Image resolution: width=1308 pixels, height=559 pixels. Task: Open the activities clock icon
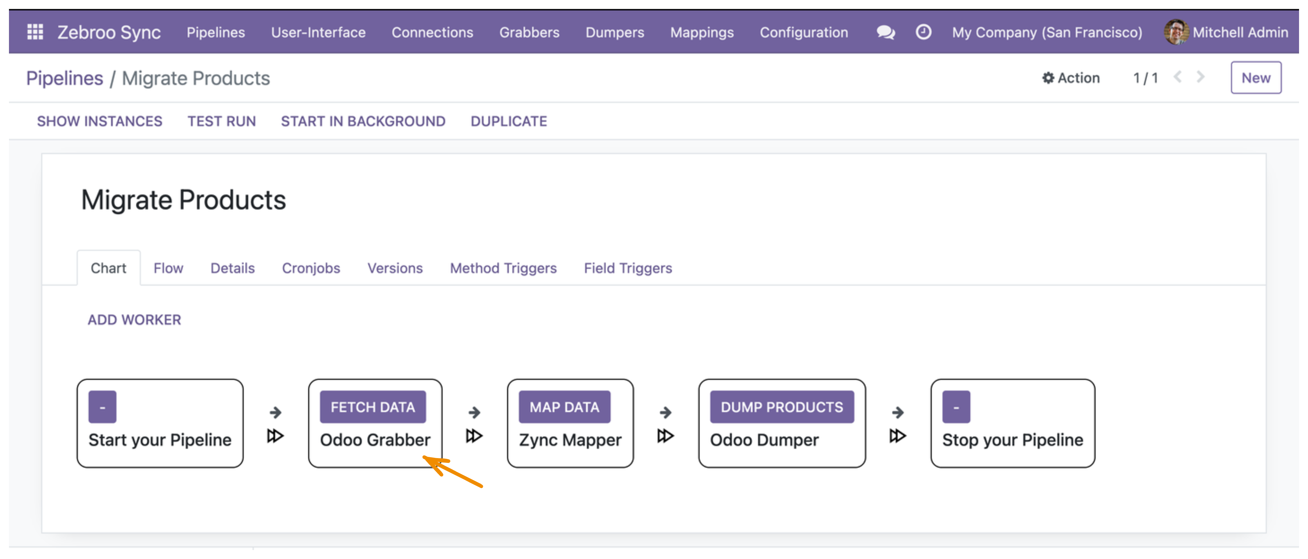click(923, 32)
